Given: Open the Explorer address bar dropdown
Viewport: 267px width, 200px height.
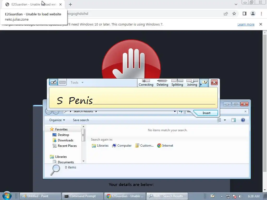Looking at the screenshot, I should click(x=175, y=111).
